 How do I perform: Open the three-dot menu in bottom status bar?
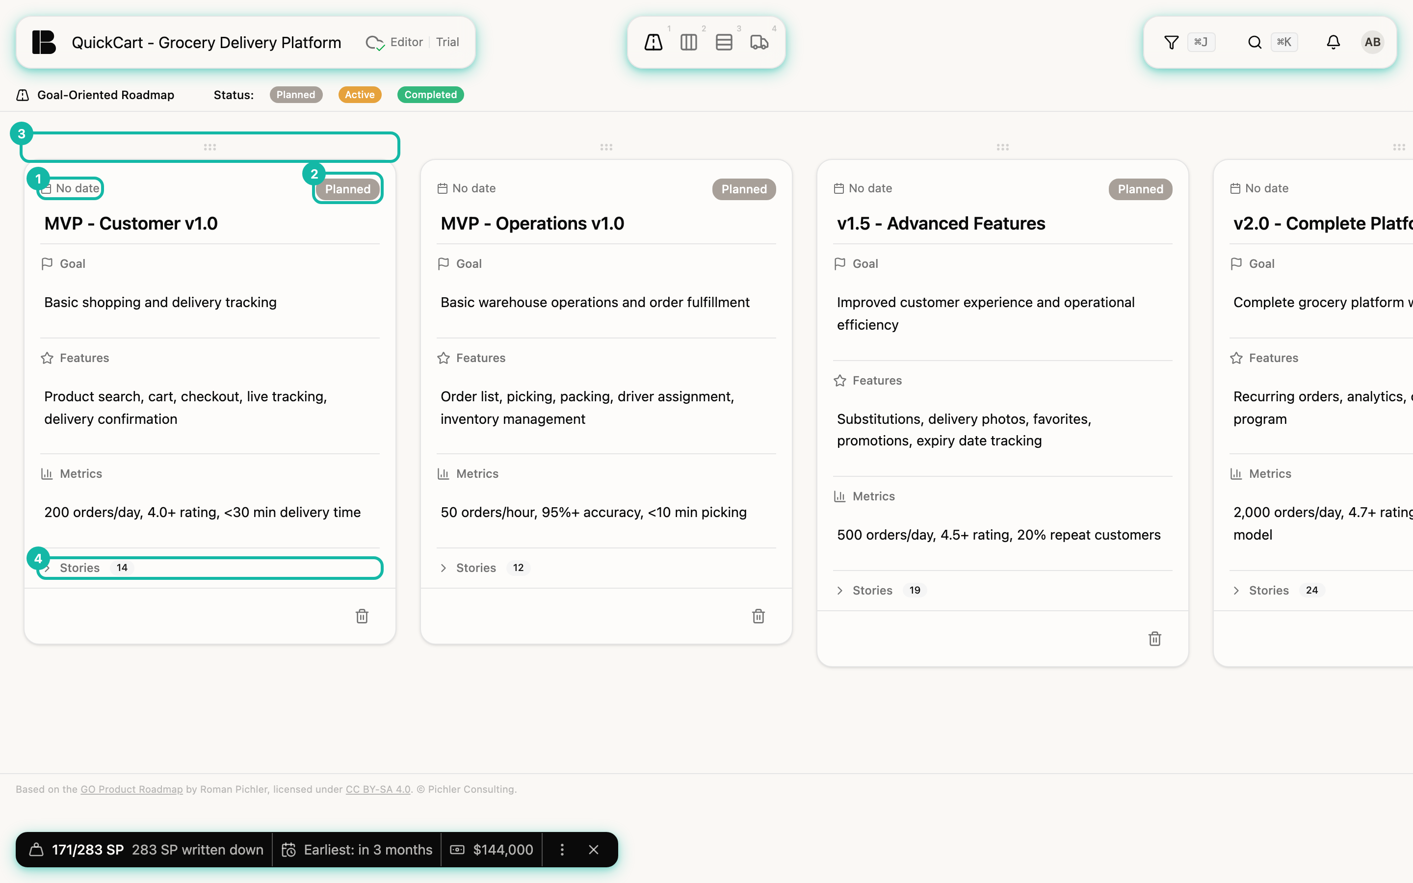pyautogui.click(x=562, y=850)
